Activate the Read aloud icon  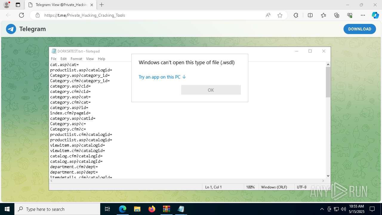(268, 15)
